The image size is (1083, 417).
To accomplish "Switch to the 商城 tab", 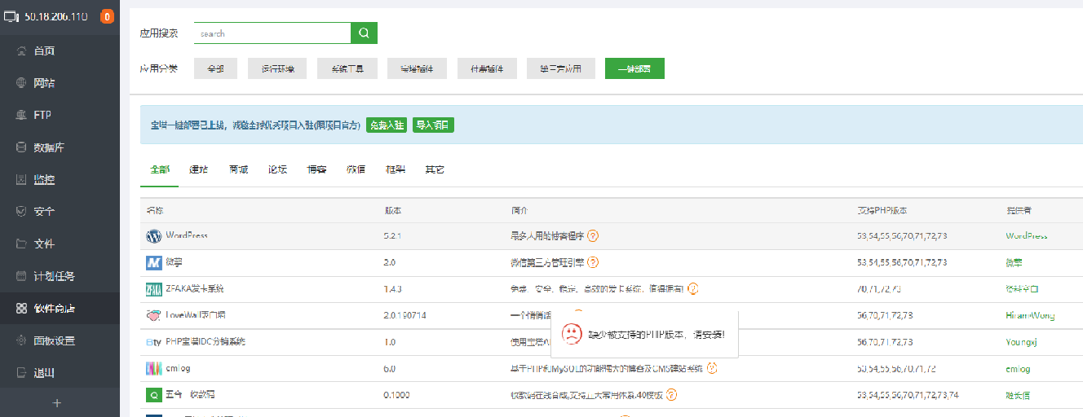I will click(x=238, y=169).
